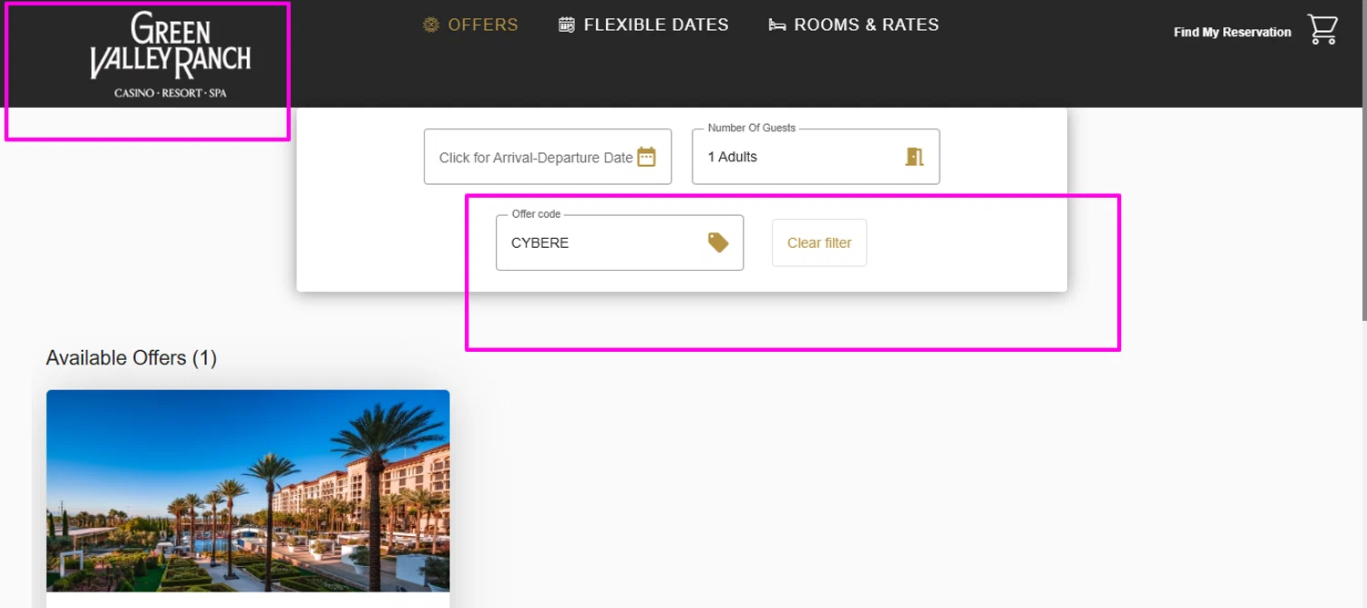
Task: Click the Offers badge icon in navigation
Action: pyautogui.click(x=431, y=26)
